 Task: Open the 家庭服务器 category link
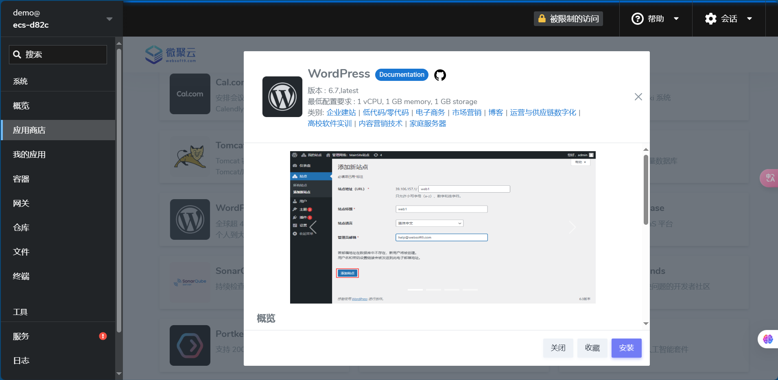(x=428, y=124)
